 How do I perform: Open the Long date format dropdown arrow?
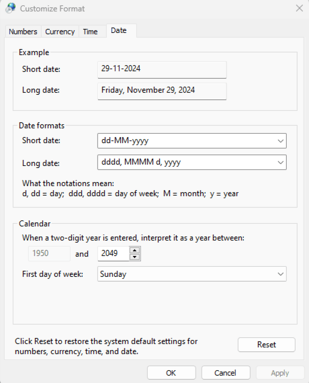coord(280,163)
